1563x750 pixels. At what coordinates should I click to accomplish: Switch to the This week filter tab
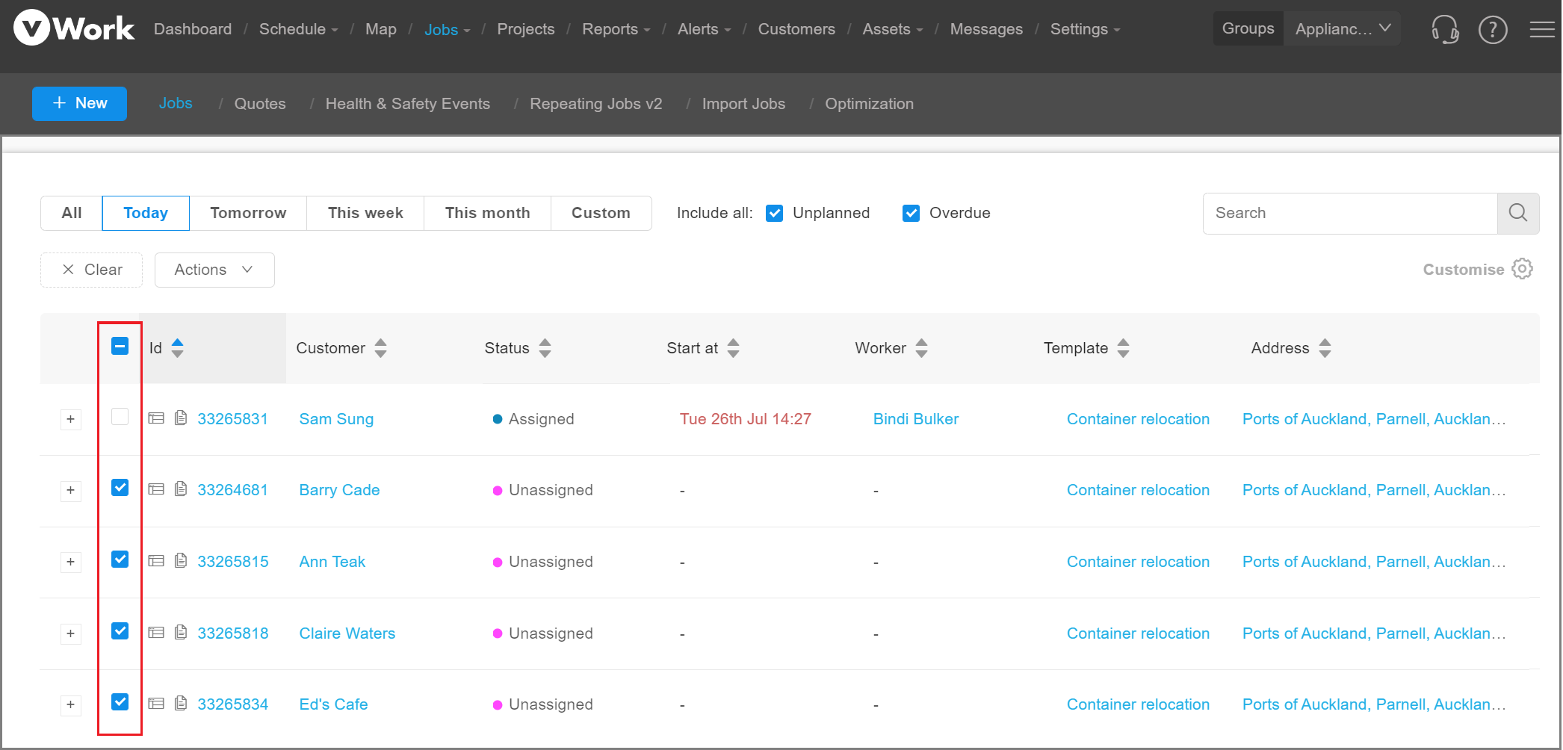[365, 213]
